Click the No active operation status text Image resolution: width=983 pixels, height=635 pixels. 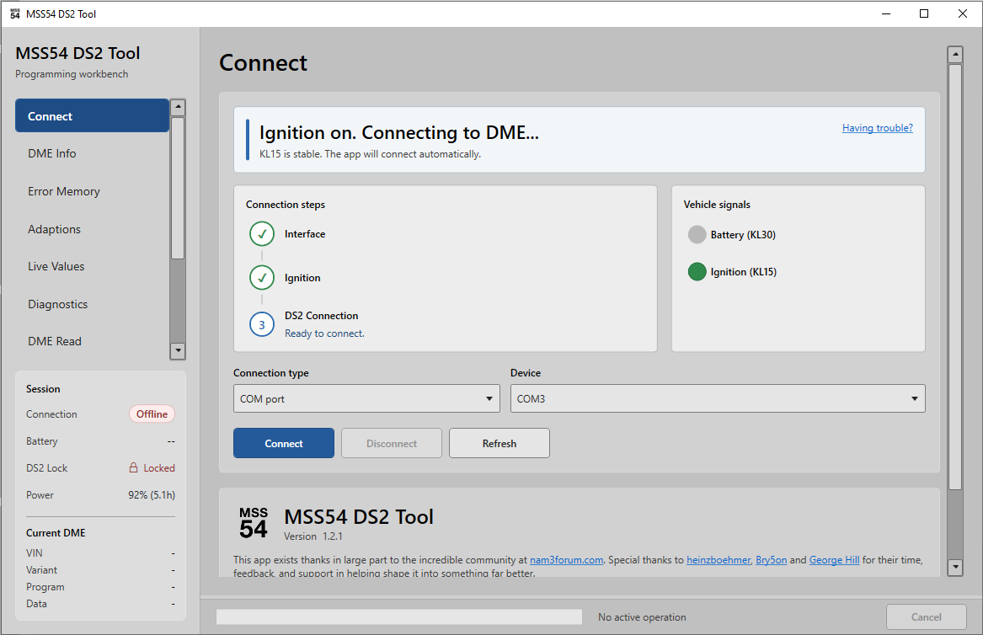(642, 616)
